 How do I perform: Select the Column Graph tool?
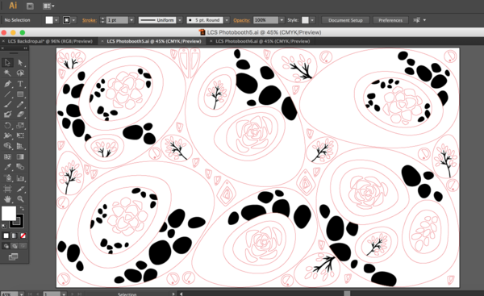[x=20, y=178]
